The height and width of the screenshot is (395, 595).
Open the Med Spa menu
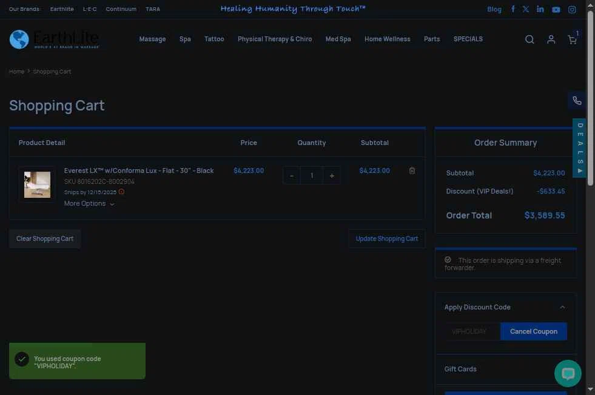[x=338, y=39]
